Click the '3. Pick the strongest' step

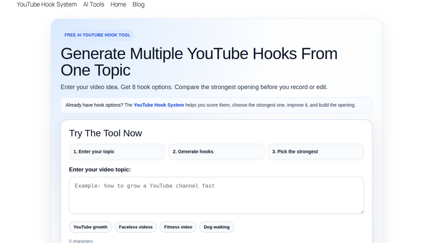316,152
